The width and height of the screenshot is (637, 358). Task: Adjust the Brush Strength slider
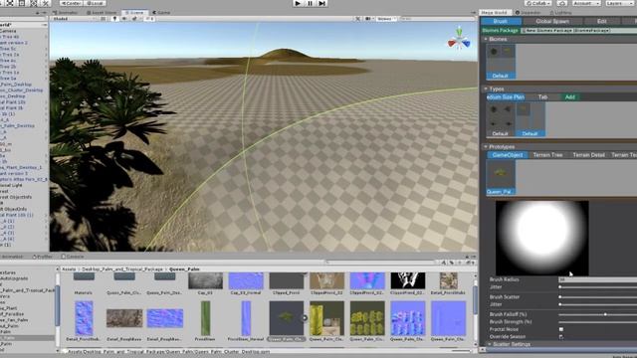pos(597,322)
